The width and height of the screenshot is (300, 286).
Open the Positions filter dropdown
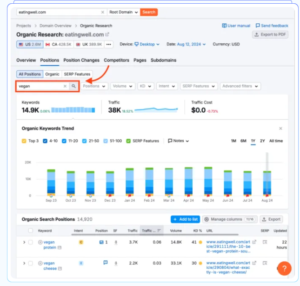click(x=94, y=86)
